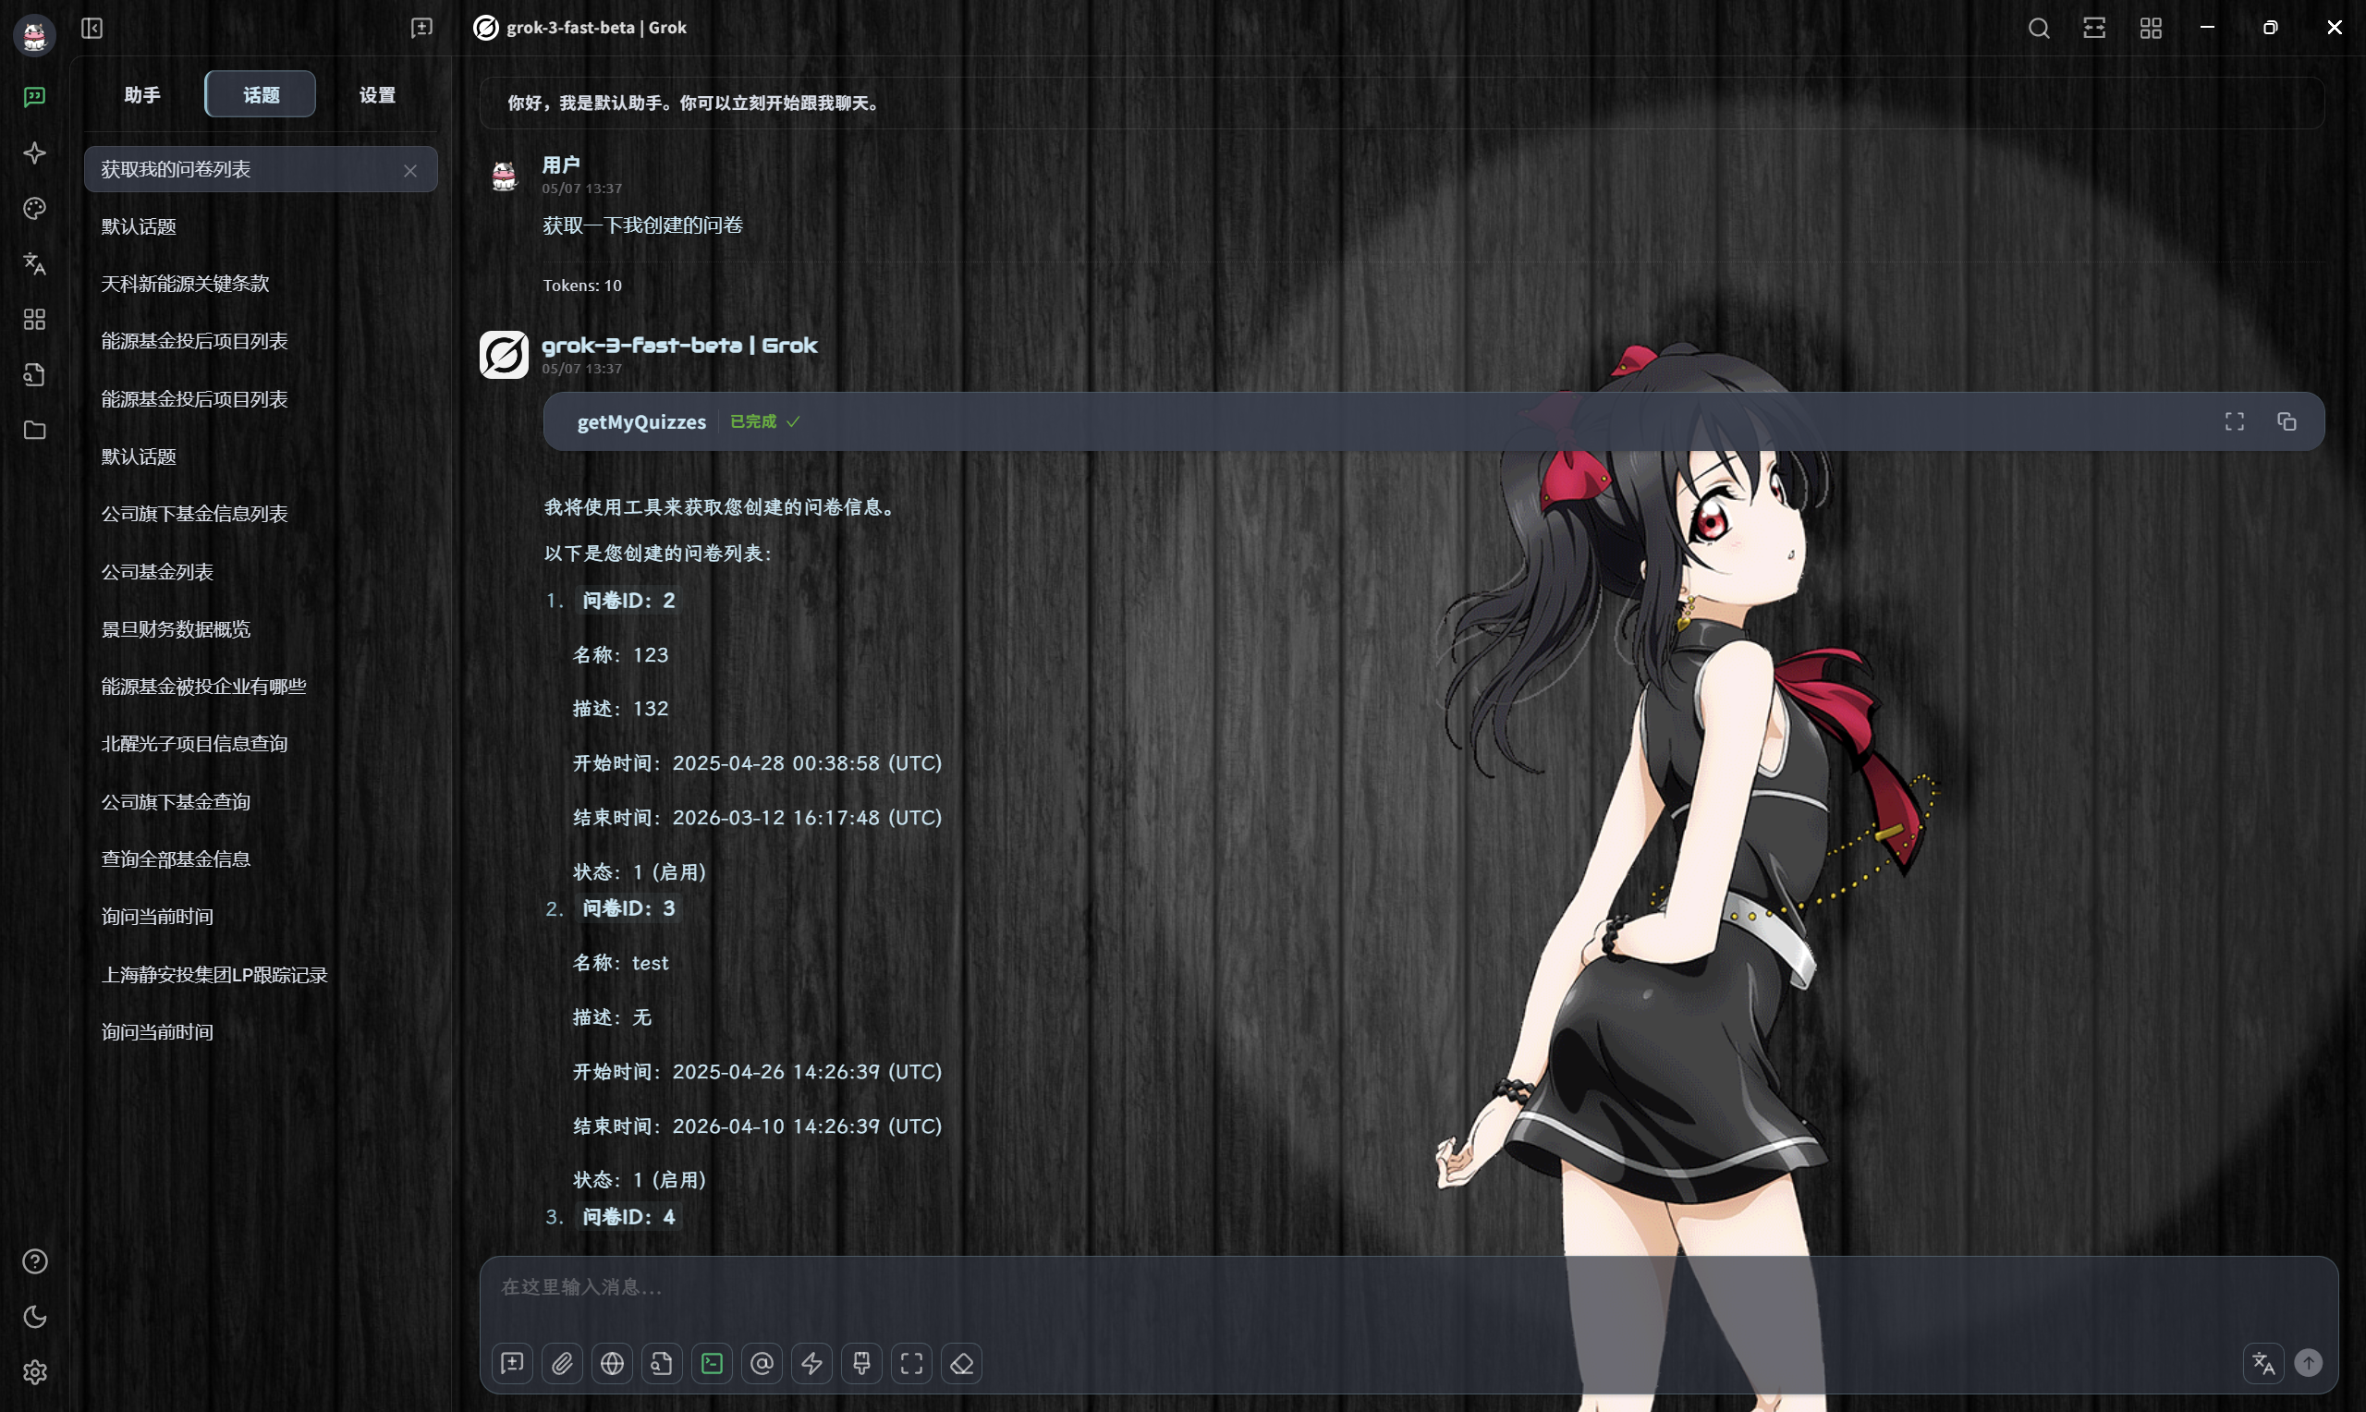Open the search icon in the title bar
Image resolution: width=2366 pixels, height=1412 pixels.
[2038, 28]
